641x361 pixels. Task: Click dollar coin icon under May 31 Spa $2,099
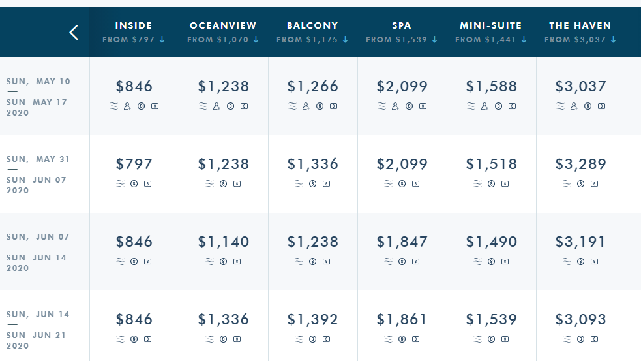pos(402,183)
